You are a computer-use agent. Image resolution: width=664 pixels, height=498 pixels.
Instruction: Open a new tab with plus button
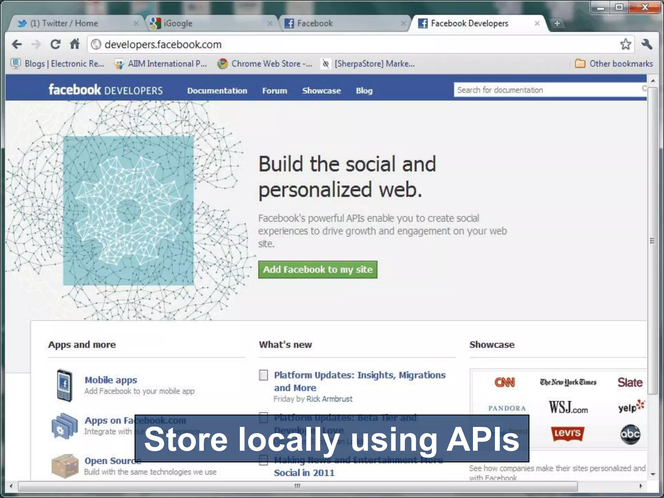[x=557, y=23]
